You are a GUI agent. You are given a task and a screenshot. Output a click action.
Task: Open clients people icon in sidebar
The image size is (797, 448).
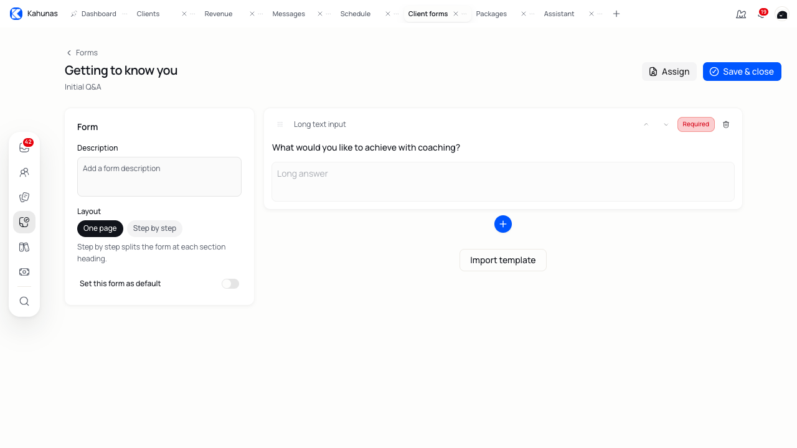click(24, 172)
